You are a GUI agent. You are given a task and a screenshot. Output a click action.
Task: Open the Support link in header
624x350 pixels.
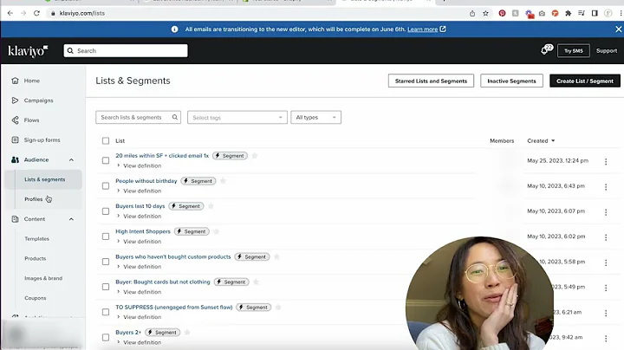607,51
